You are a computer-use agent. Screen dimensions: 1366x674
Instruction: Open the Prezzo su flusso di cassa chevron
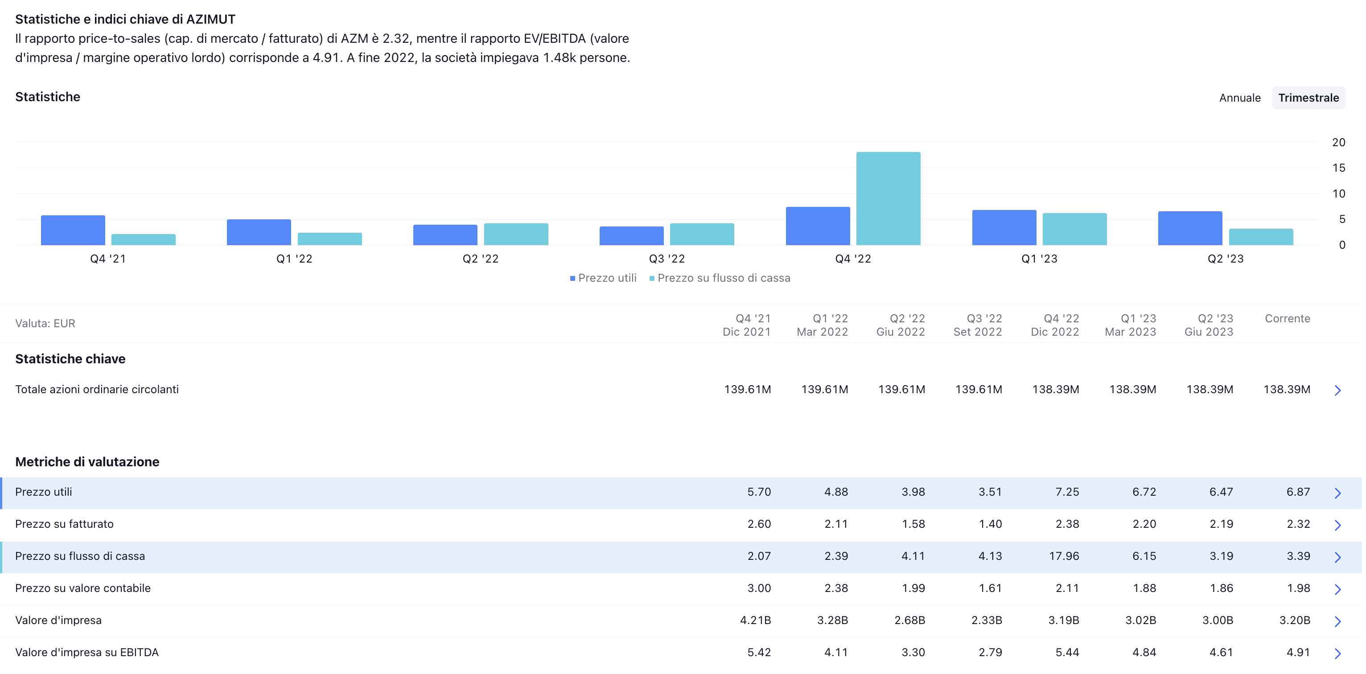coord(1338,556)
